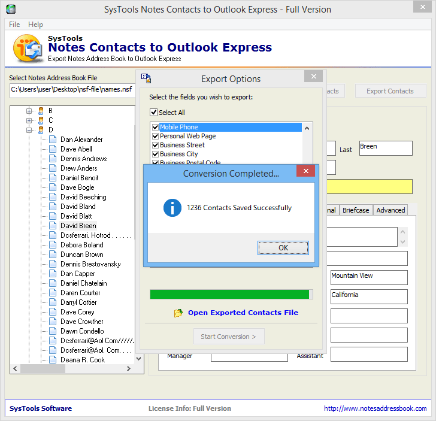Click document icon next to Dan Capper

(x=53, y=274)
